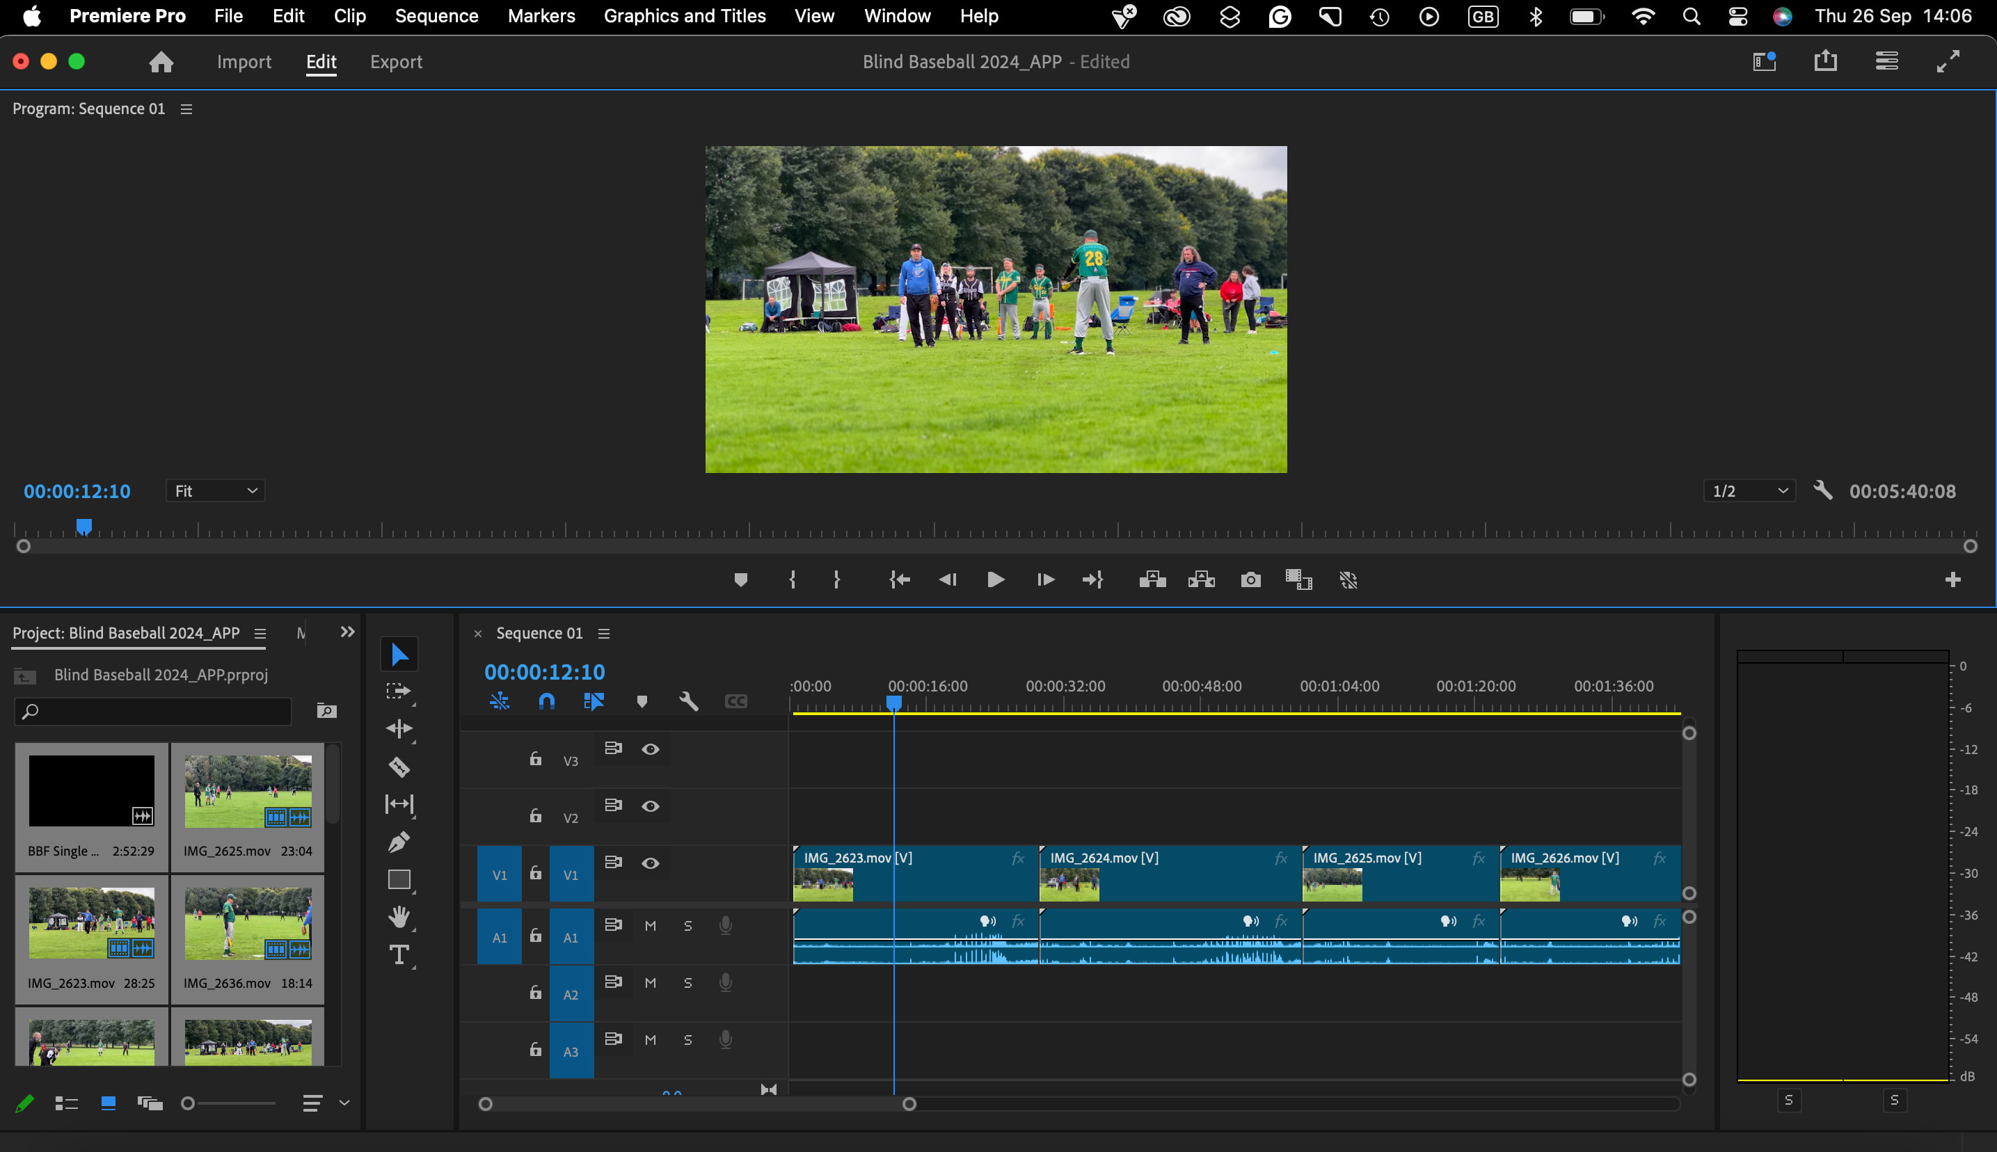Open Comparison View button
The width and height of the screenshot is (1997, 1152).
(1298, 580)
